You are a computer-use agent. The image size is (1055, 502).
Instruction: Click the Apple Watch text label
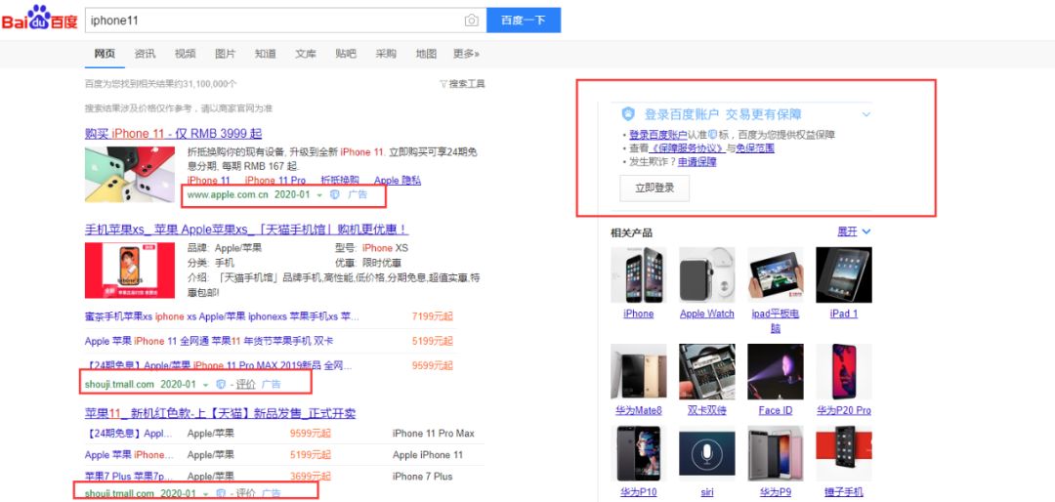(x=706, y=314)
